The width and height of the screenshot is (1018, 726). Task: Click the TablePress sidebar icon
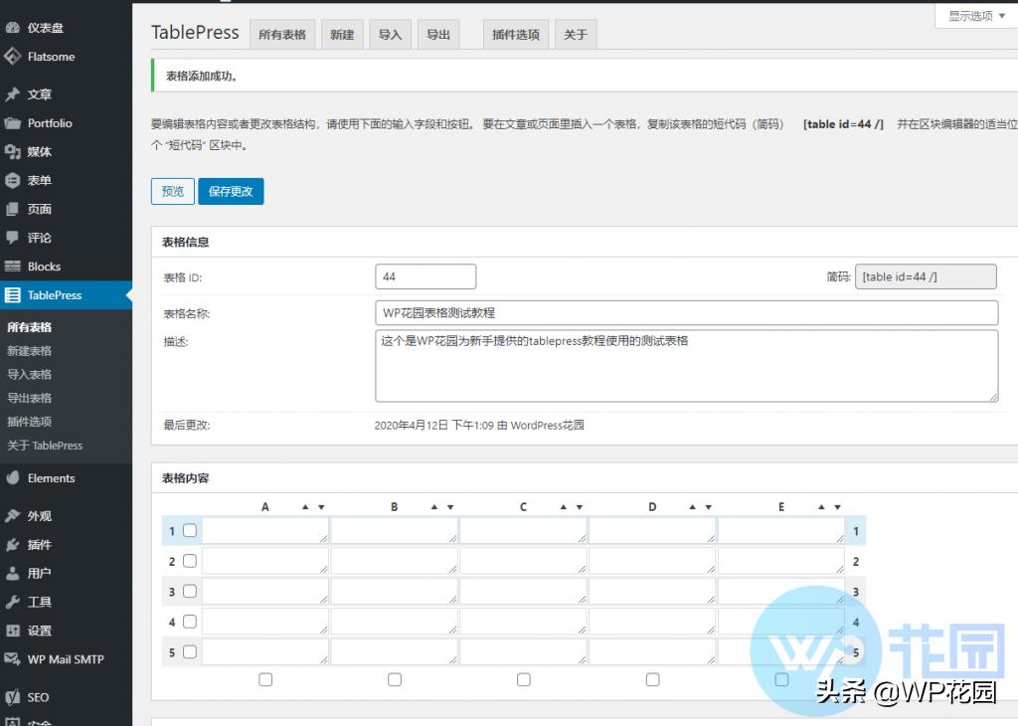[x=12, y=294]
